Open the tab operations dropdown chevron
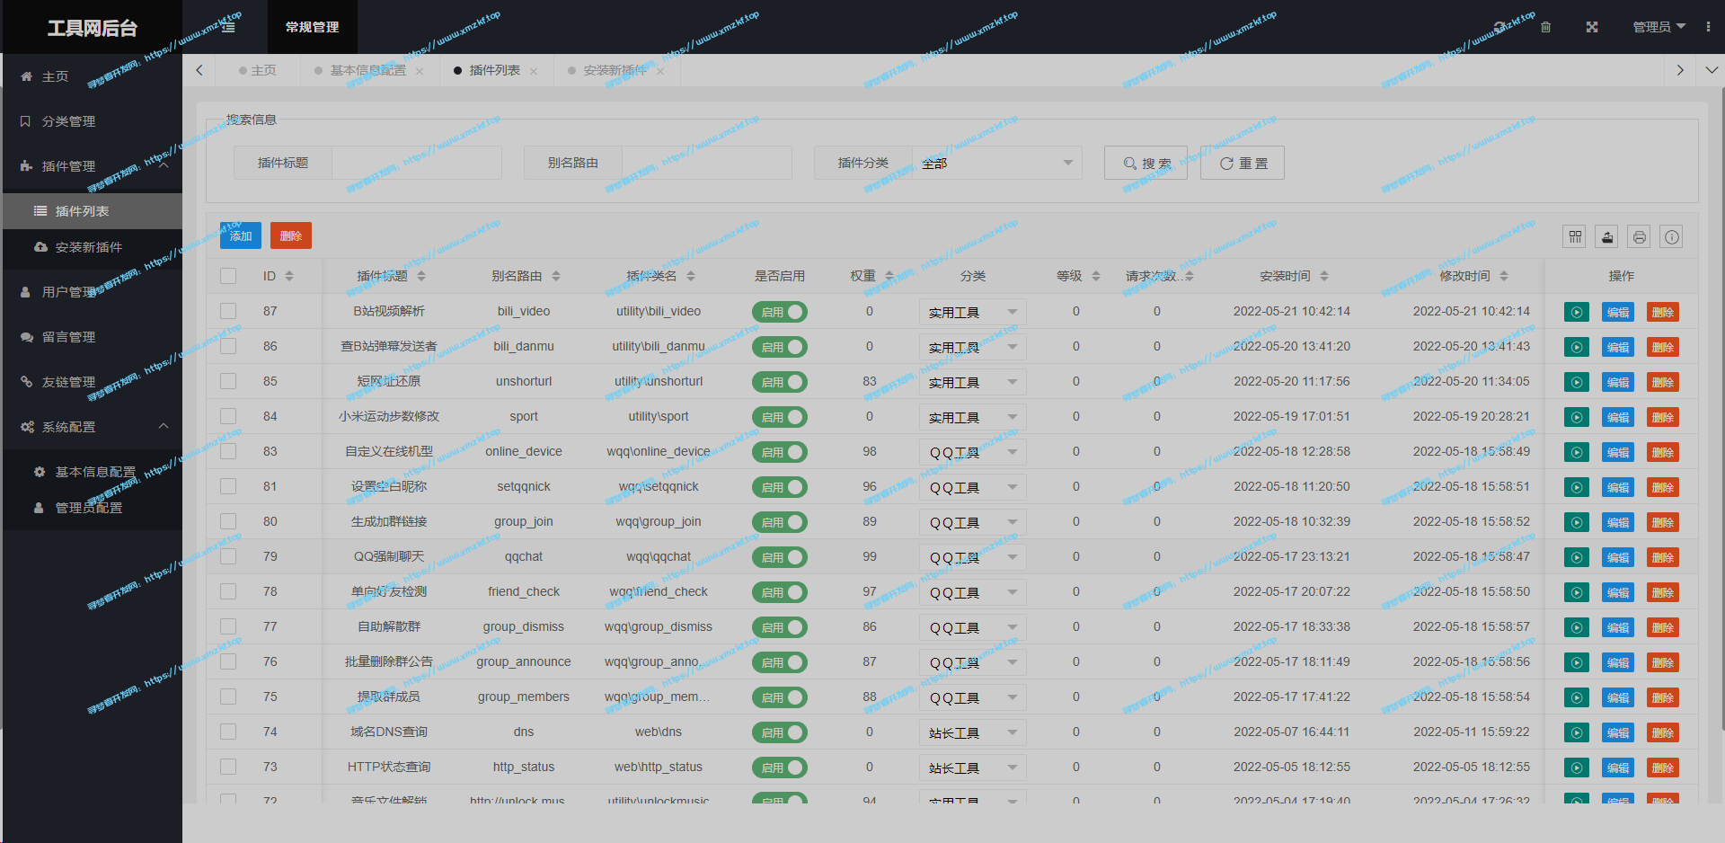Screen dimensions: 1725x843 click(x=1712, y=70)
